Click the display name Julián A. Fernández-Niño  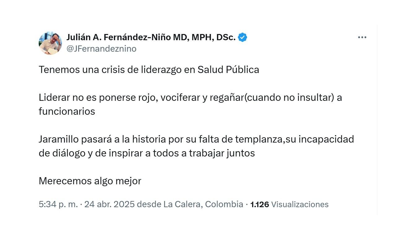(119, 37)
